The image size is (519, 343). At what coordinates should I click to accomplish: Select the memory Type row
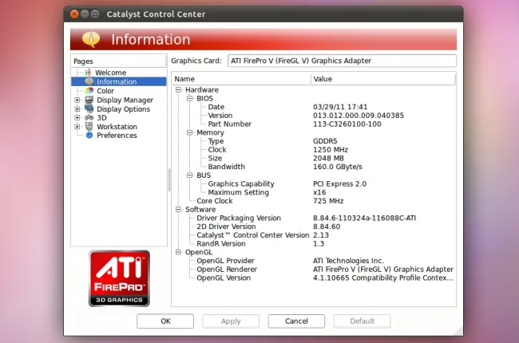pos(314,141)
